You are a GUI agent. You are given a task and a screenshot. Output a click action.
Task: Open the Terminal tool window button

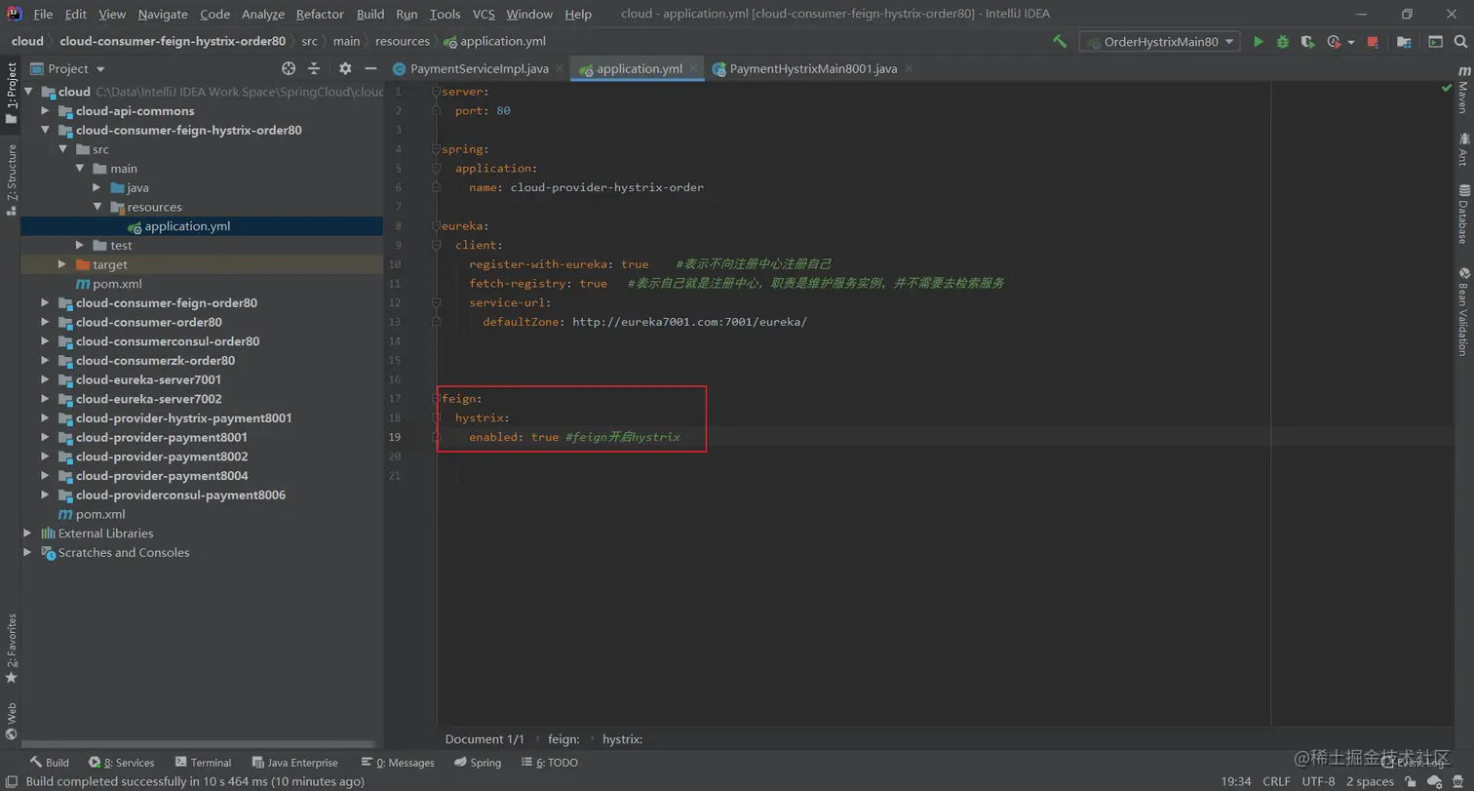pyautogui.click(x=203, y=763)
